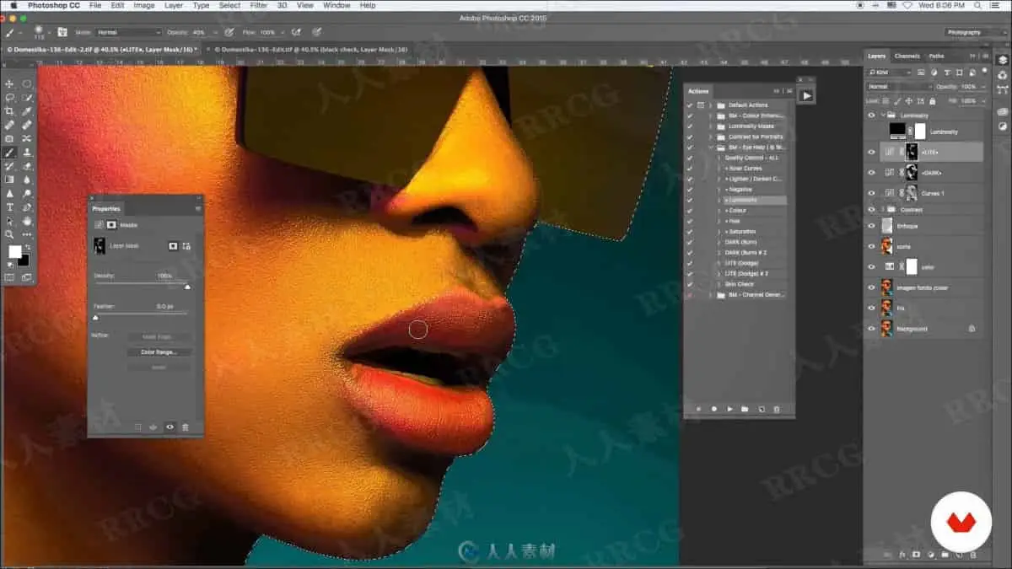The image size is (1012, 569).
Task: Switch to the Paths tab
Action: click(936, 56)
